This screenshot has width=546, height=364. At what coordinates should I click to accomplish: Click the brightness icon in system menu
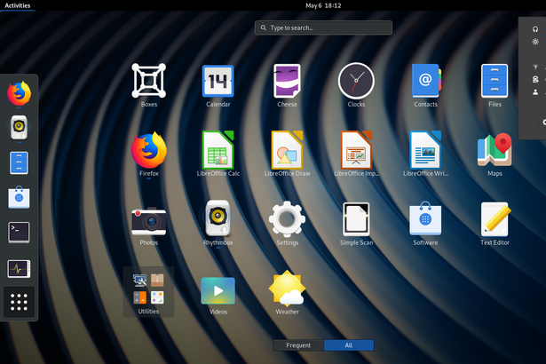point(535,42)
